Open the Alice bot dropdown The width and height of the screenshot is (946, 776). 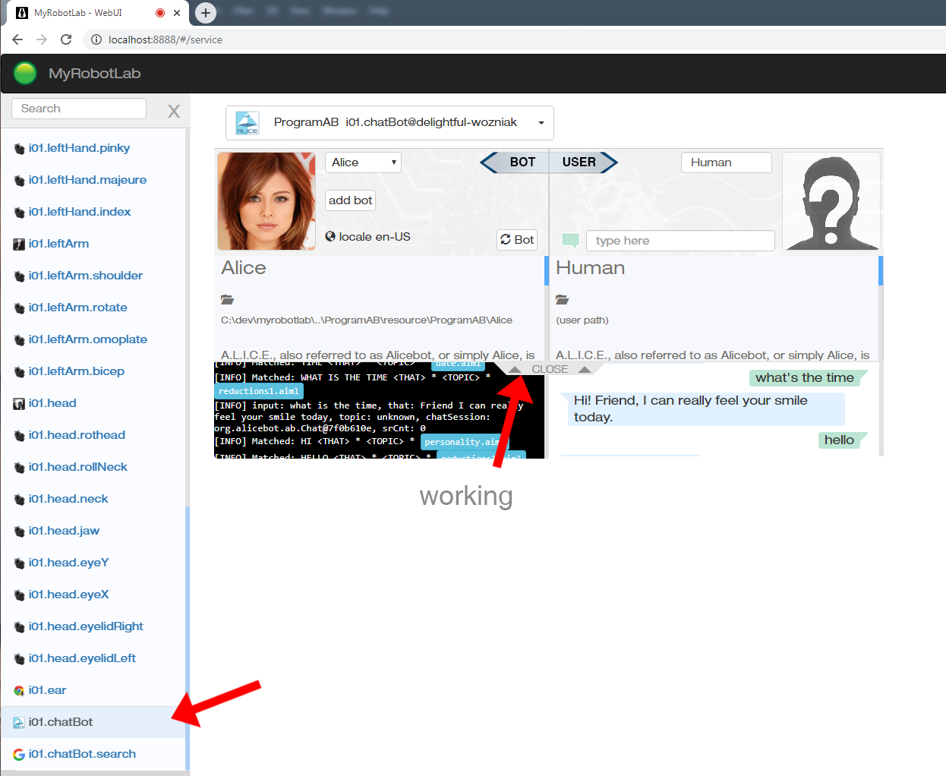tap(364, 162)
